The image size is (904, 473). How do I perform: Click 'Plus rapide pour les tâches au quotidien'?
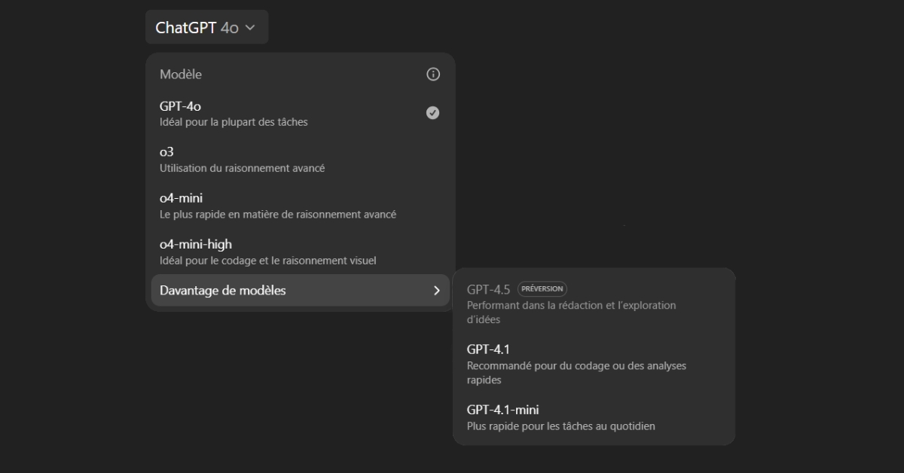560,426
